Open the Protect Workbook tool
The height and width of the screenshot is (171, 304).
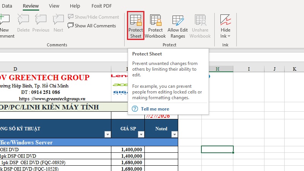click(x=155, y=26)
